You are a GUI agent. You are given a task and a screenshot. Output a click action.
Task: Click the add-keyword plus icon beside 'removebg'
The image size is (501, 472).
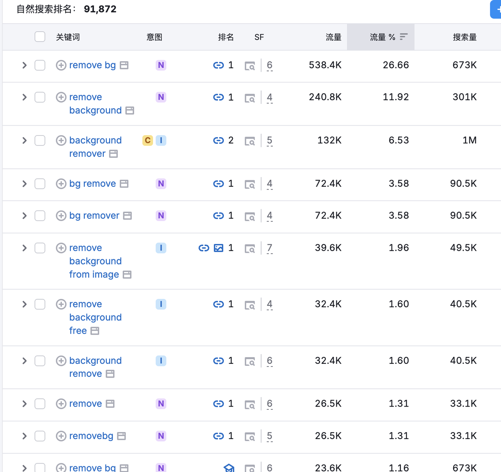pos(61,436)
